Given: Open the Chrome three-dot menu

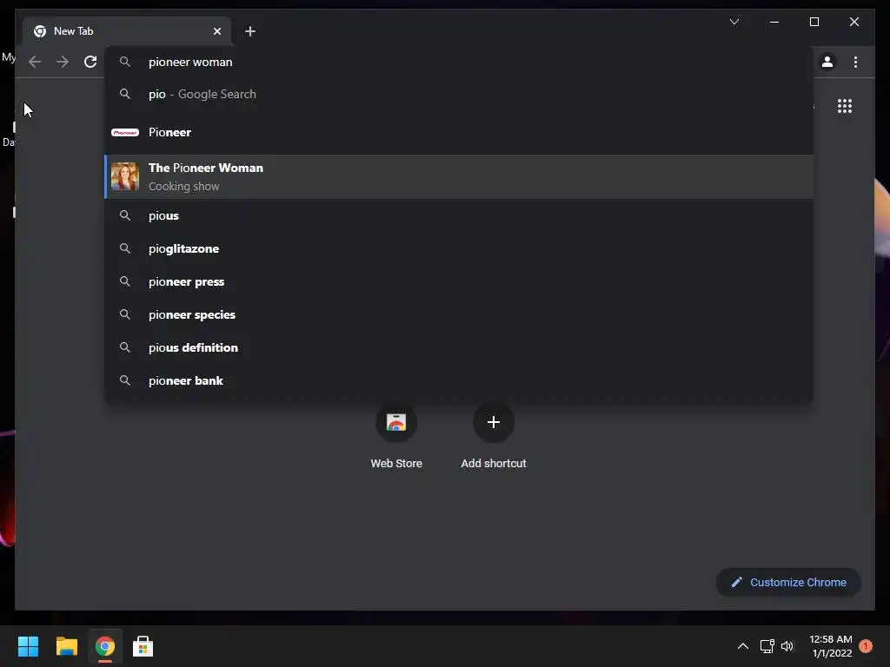Looking at the screenshot, I should 855,62.
